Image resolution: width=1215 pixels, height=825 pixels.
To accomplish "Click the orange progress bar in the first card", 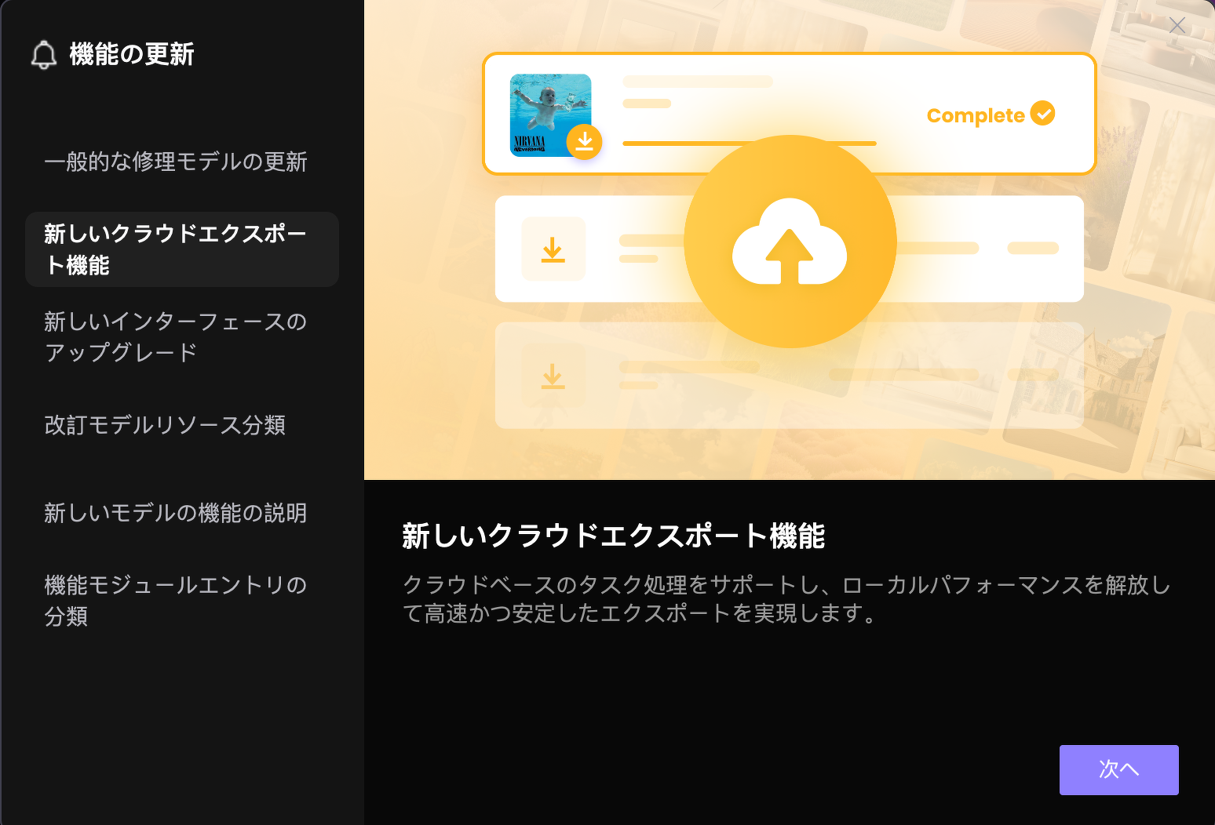I will [x=749, y=144].
